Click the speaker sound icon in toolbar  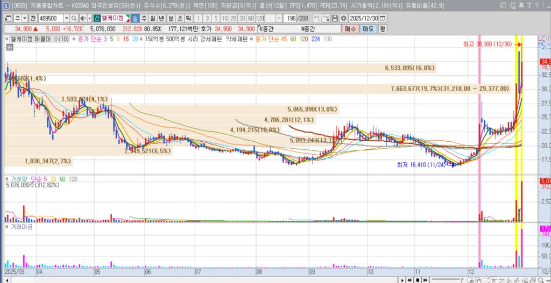coord(82,18)
